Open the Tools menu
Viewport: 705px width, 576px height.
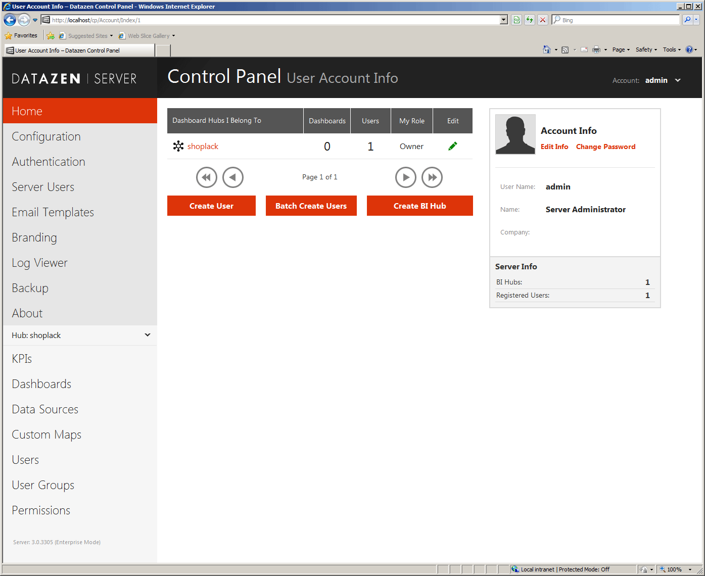pyautogui.click(x=672, y=50)
